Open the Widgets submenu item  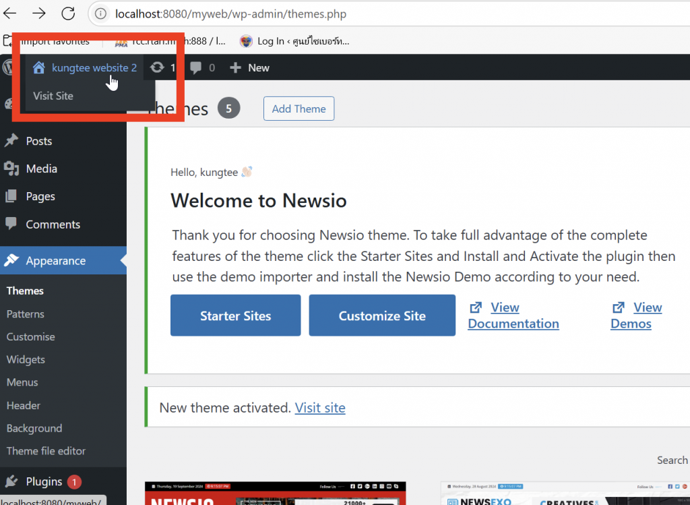[x=26, y=359]
